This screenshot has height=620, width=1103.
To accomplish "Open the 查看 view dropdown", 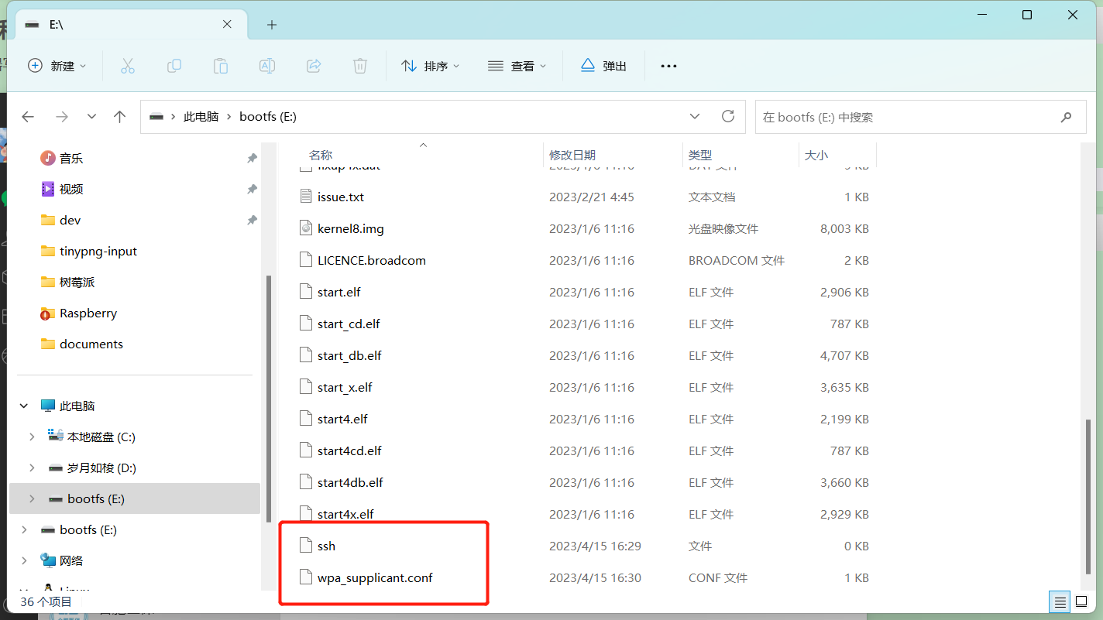I will pyautogui.click(x=517, y=66).
